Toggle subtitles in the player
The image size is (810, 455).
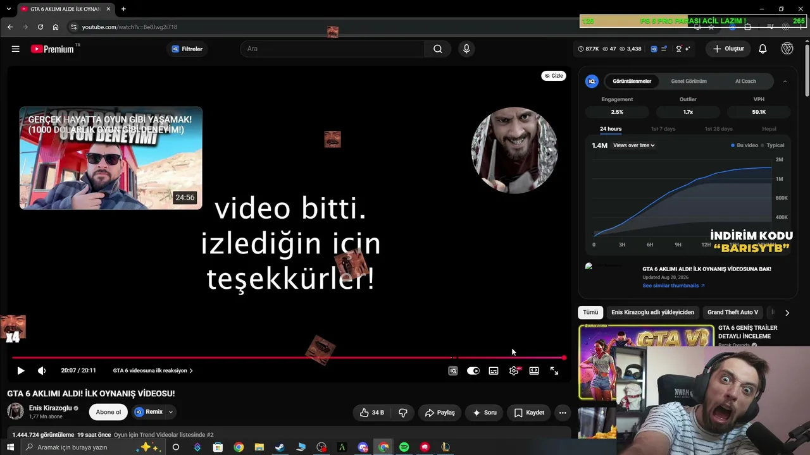(494, 371)
